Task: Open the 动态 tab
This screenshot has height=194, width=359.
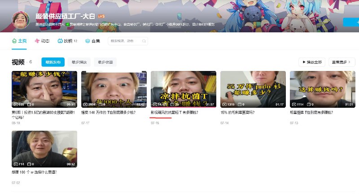Action: coord(42,41)
